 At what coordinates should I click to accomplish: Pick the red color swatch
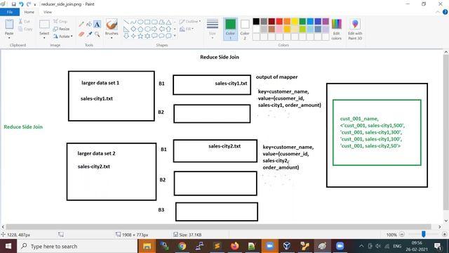[279, 21]
